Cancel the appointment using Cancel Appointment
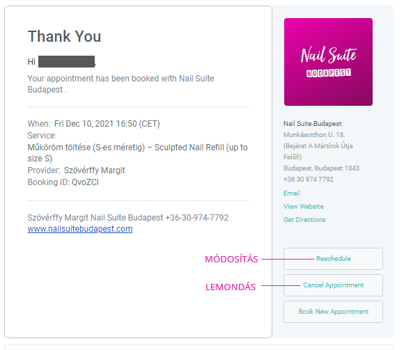 (333, 285)
